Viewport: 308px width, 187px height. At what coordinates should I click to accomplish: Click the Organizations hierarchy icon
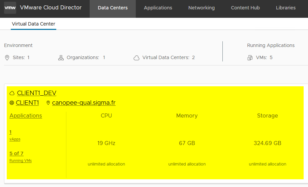pyautogui.click(x=61, y=58)
